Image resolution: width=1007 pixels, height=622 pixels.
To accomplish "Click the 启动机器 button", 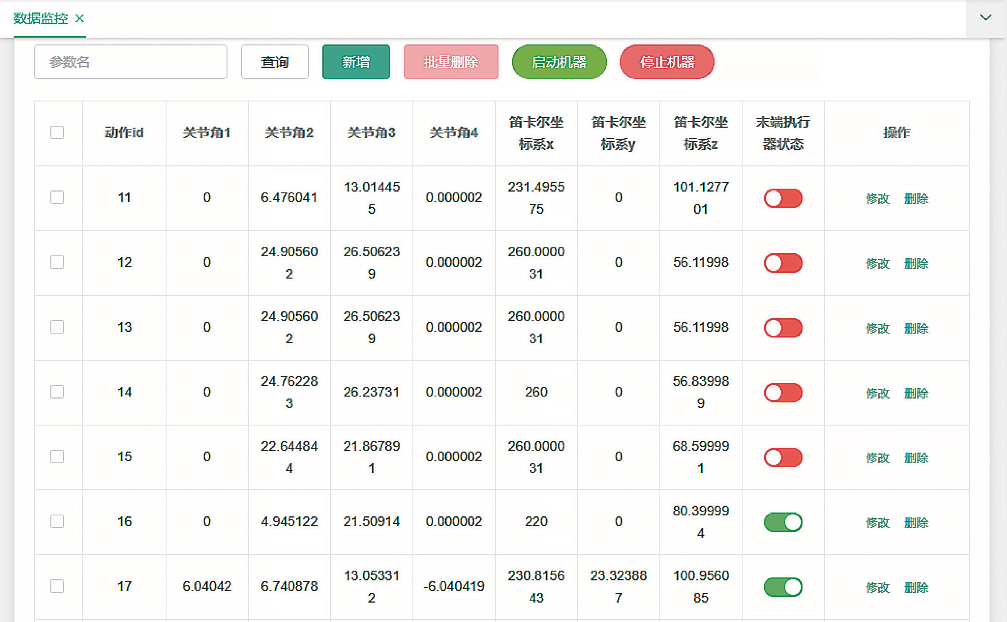I will pos(559,62).
